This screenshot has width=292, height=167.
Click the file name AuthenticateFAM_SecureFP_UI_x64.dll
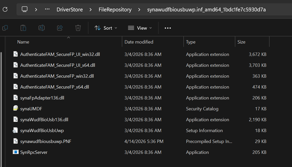pyautogui.click(x=58, y=65)
